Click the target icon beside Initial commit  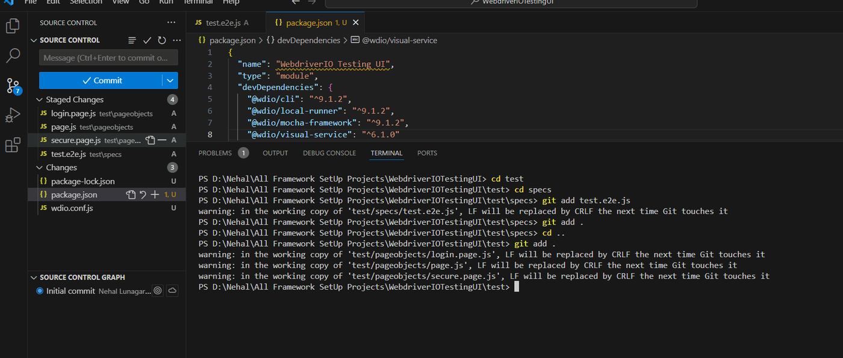click(x=158, y=291)
